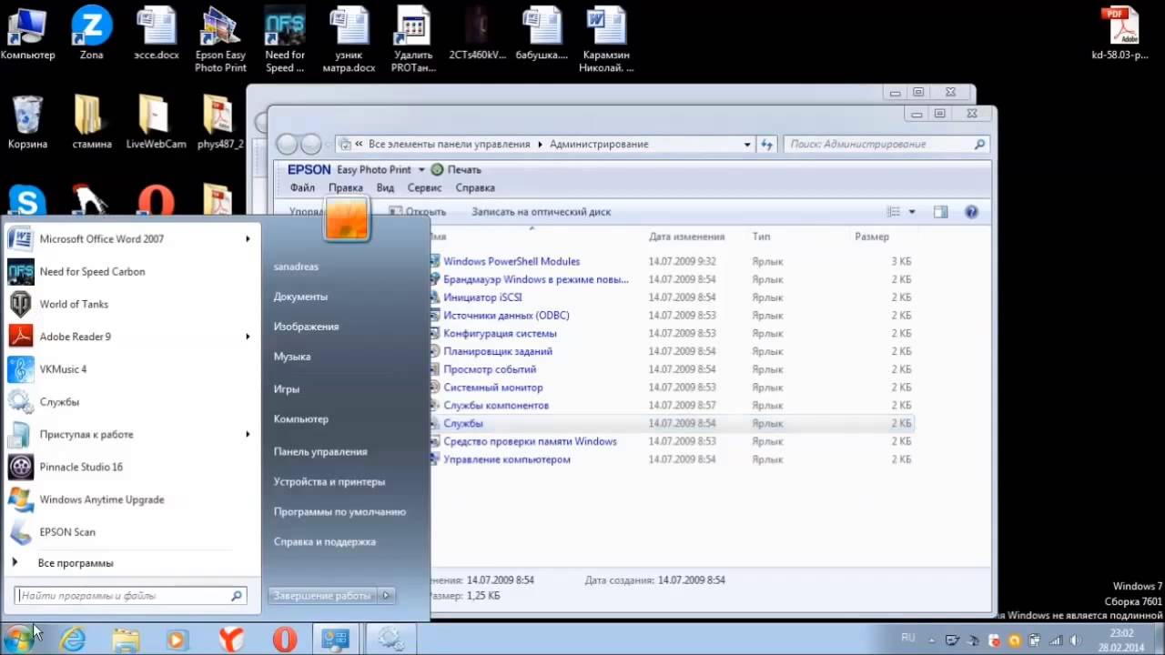Image resolution: width=1165 pixels, height=655 pixels.
Task: Click Завершение работы shutdown button
Action: pos(322,596)
